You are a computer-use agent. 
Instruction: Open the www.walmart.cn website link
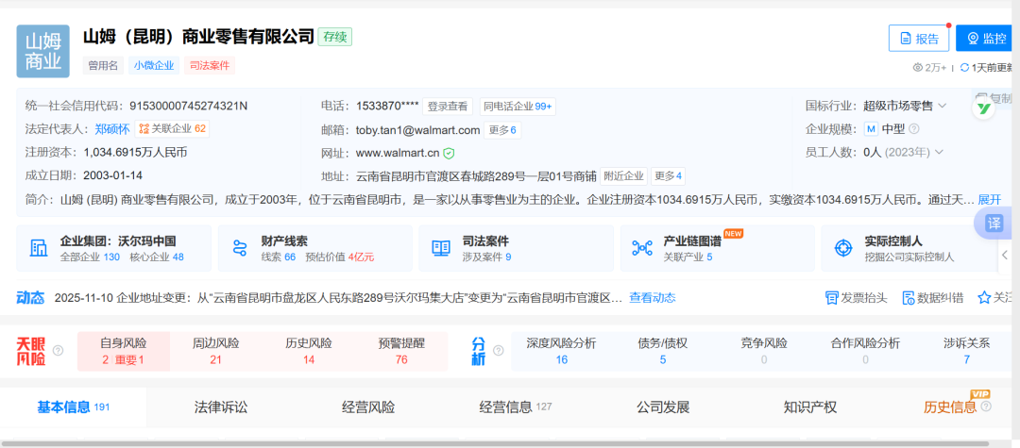398,153
